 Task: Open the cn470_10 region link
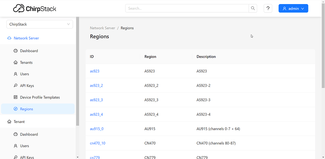tap(98, 143)
